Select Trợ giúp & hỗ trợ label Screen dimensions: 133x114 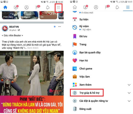point(89,93)
